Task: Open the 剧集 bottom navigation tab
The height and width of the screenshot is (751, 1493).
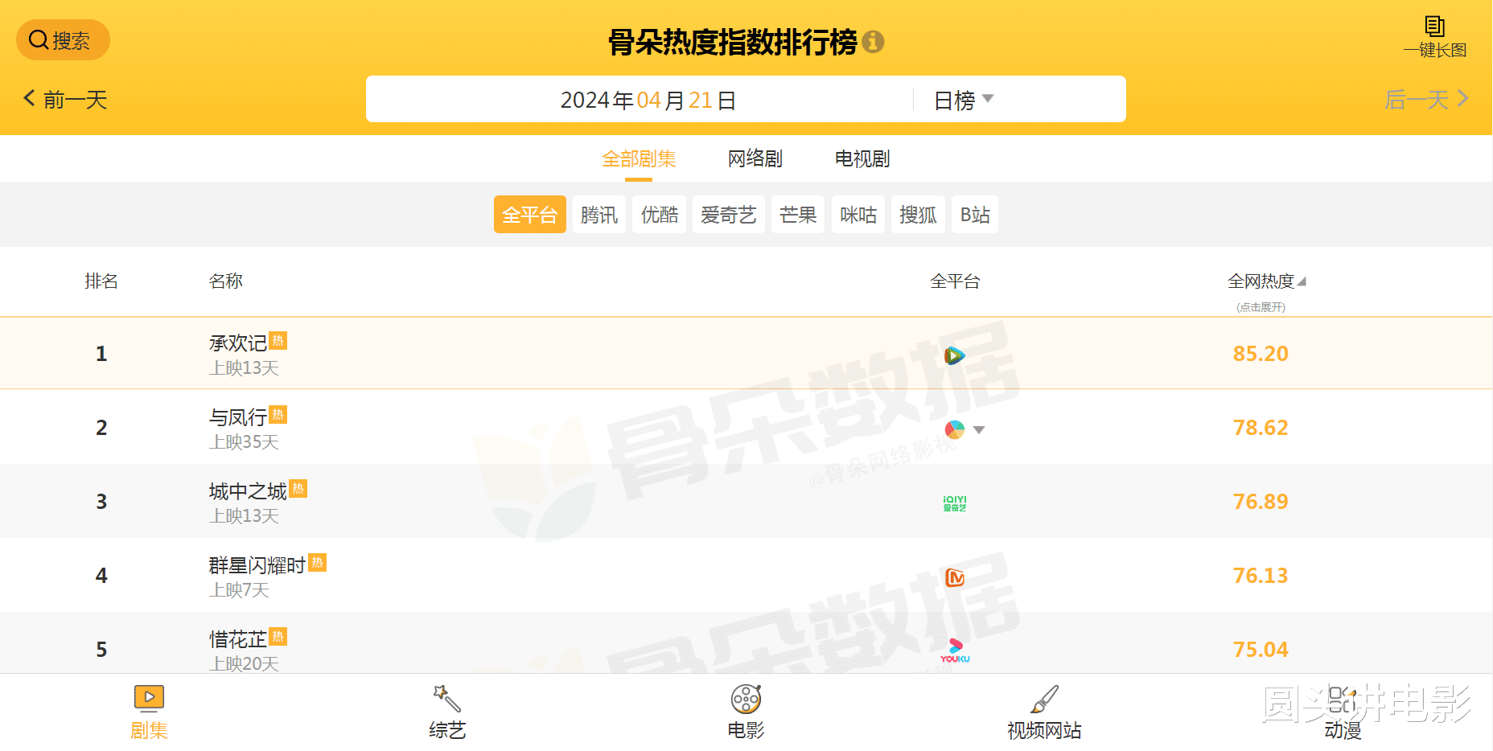Action: [149, 712]
